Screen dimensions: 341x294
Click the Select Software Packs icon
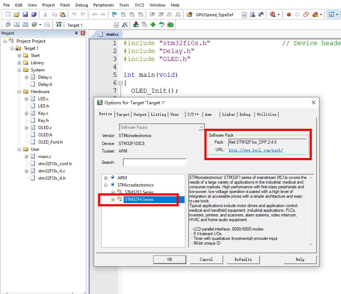tap(161, 25)
